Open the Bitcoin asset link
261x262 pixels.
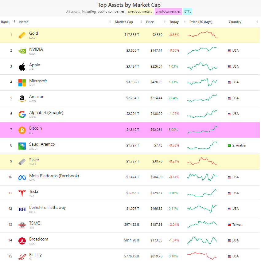click(36, 128)
